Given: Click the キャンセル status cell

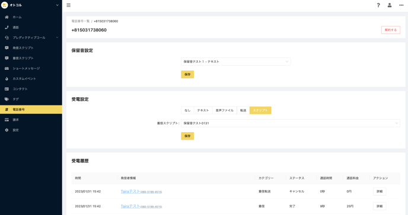Looking at the screenshot, I should pyautogui.click(x=297, y=191).
